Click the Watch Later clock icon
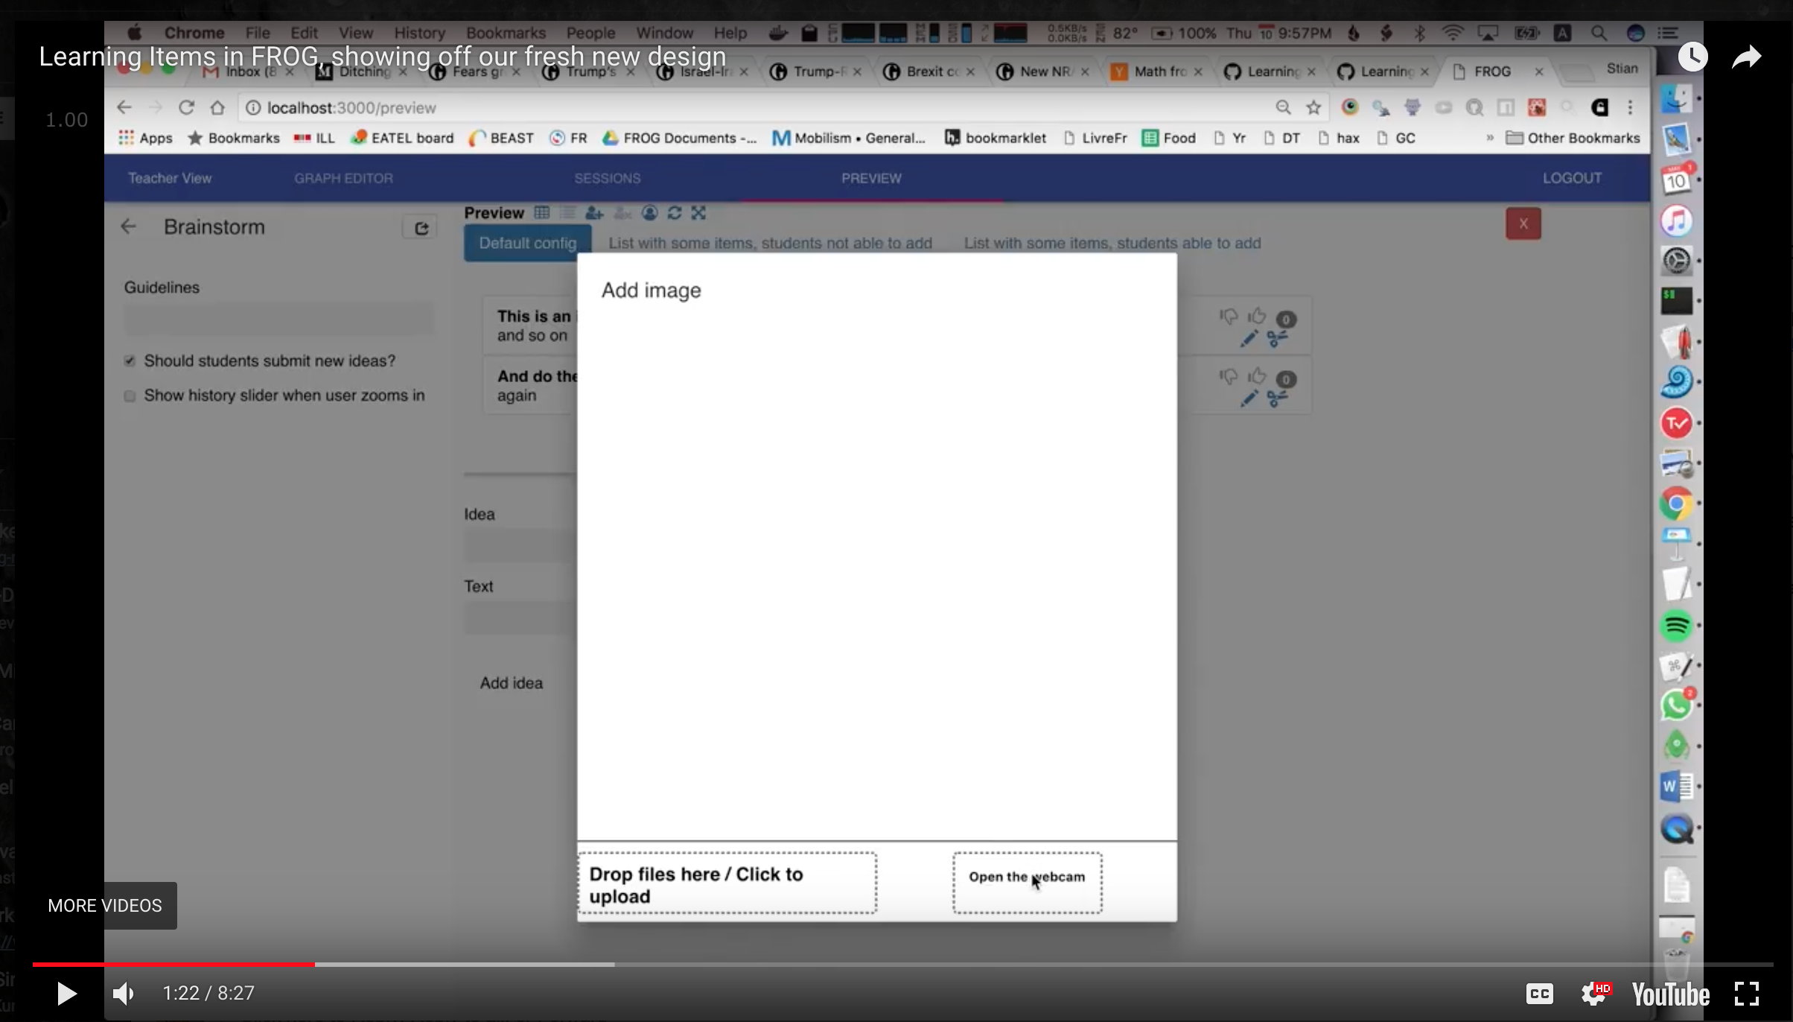The image size is (1793, 1022). (1692, 57)
